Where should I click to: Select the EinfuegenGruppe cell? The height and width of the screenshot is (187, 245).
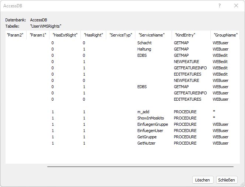coord(153,124)
